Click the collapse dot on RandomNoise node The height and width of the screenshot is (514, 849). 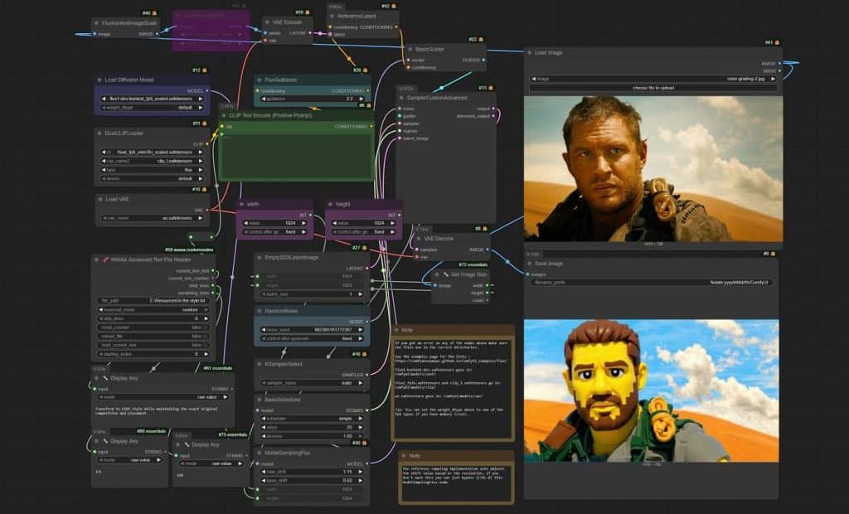point(260,310)
